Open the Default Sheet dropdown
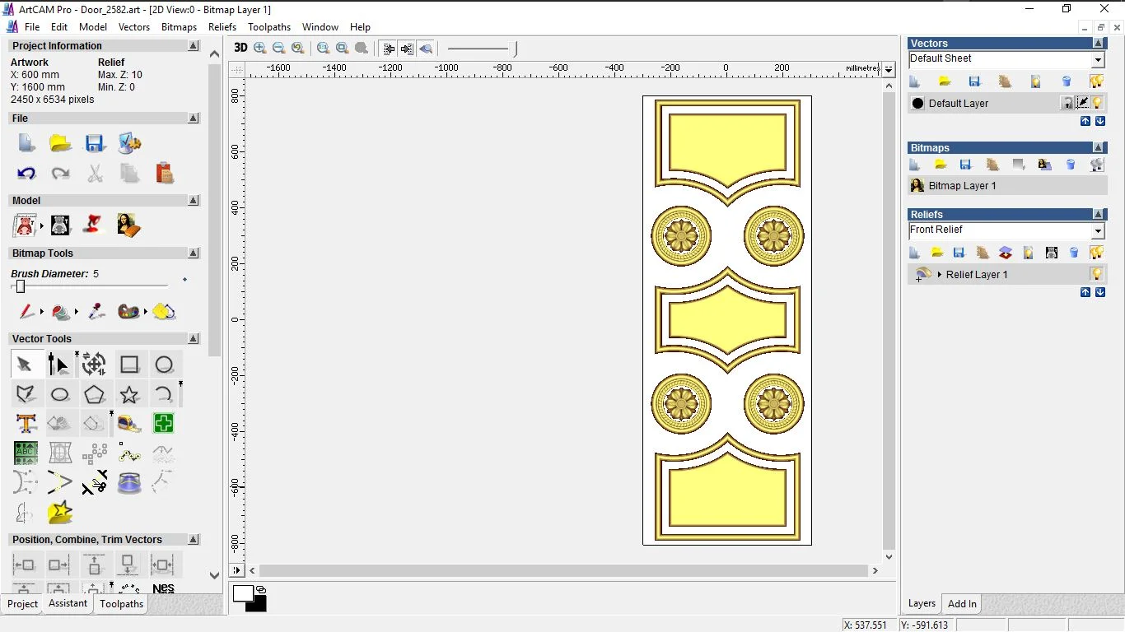1125x632 pixels. (1098, 60)
